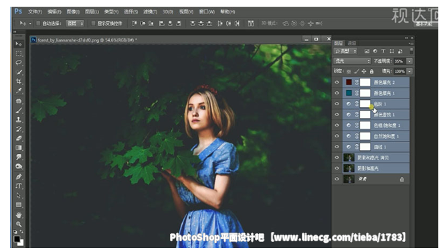Select the Move tool in the toolbox
443x250 pixels.
coord(19,44)
